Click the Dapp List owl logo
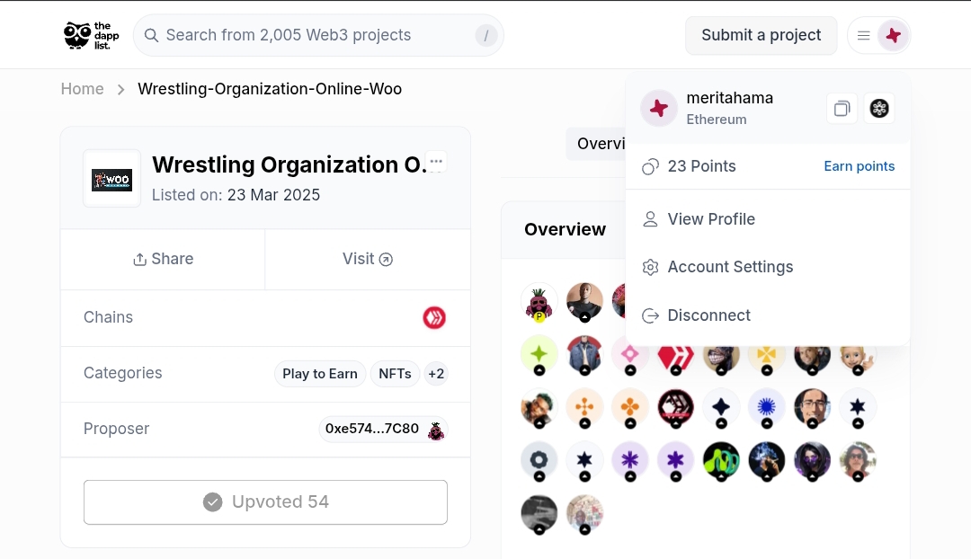Screen dimensions: 971x559 [91, 35]
